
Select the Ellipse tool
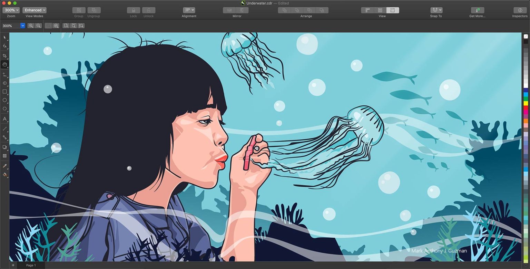[x=5, y=100]
